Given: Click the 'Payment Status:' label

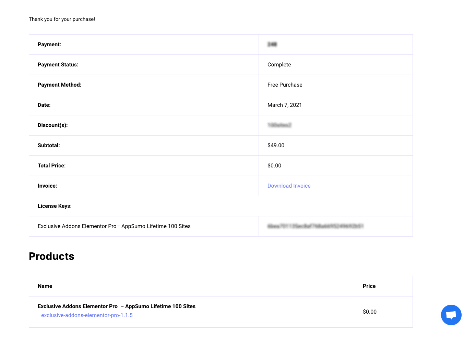Looking at the screenshot, I should (x=58, y=65).
